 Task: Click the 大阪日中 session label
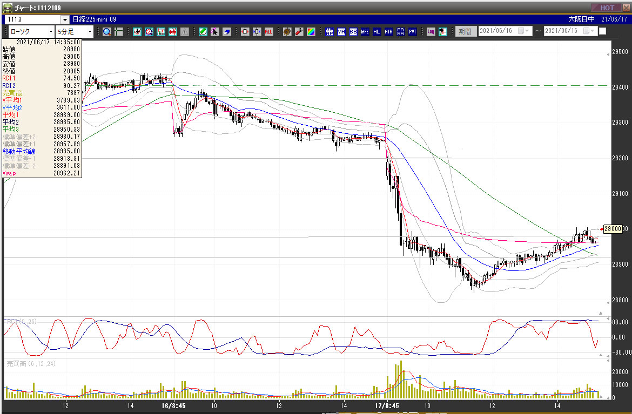pos(581,19)
